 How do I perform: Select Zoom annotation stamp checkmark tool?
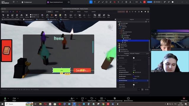coord(102,2)
